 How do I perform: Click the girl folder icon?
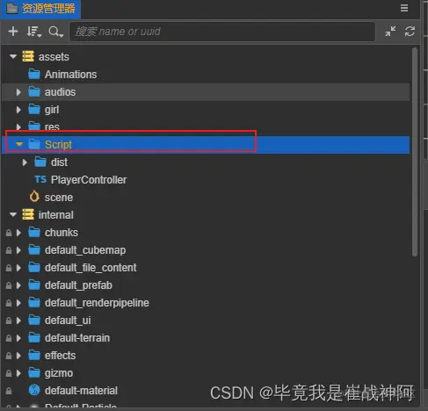pyautogui.click(x=34, y=109)
